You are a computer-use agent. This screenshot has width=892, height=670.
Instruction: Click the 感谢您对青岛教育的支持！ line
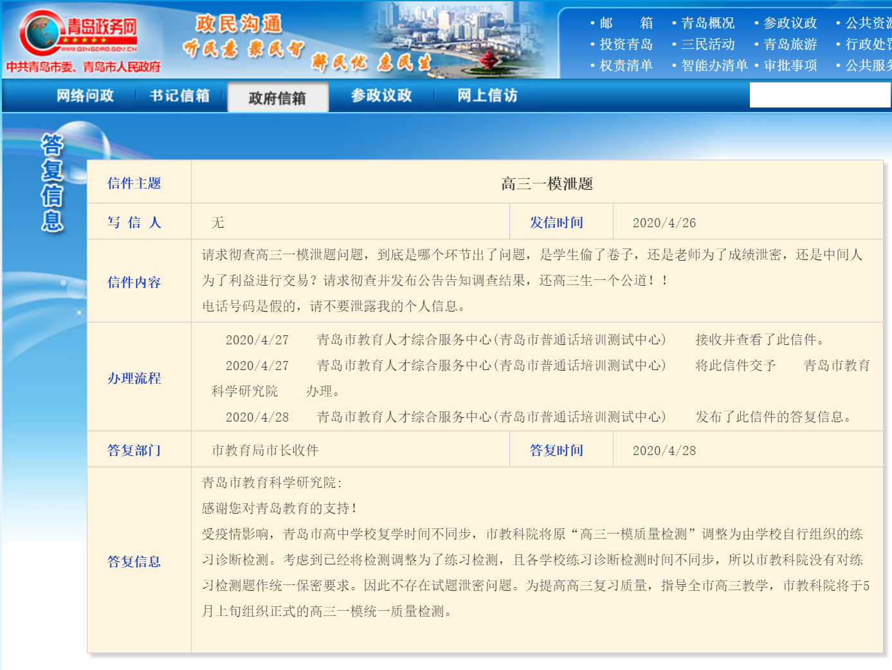[x=280, y=508]
